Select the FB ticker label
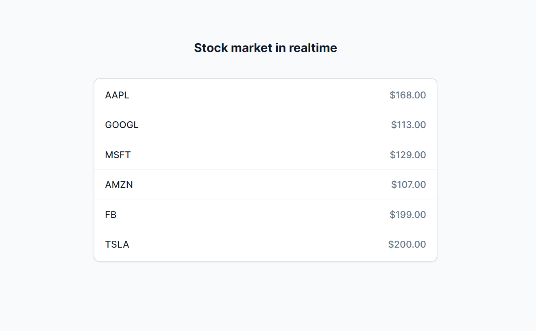This screenshot has height=331, width=536. [x=111, y=215]
